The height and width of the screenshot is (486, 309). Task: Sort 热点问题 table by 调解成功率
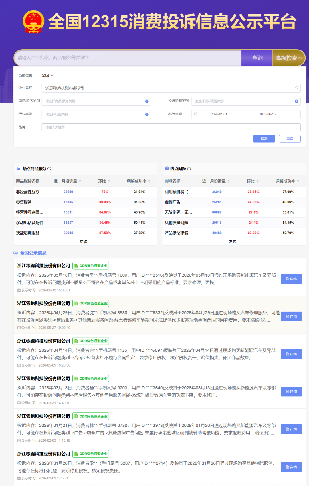click(298, 181)
